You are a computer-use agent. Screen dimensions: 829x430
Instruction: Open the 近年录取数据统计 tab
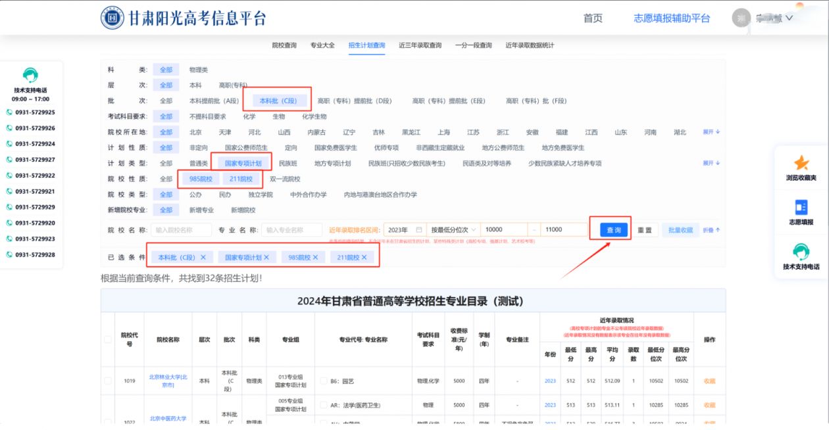pyautogui.click(x=530, y=45)
